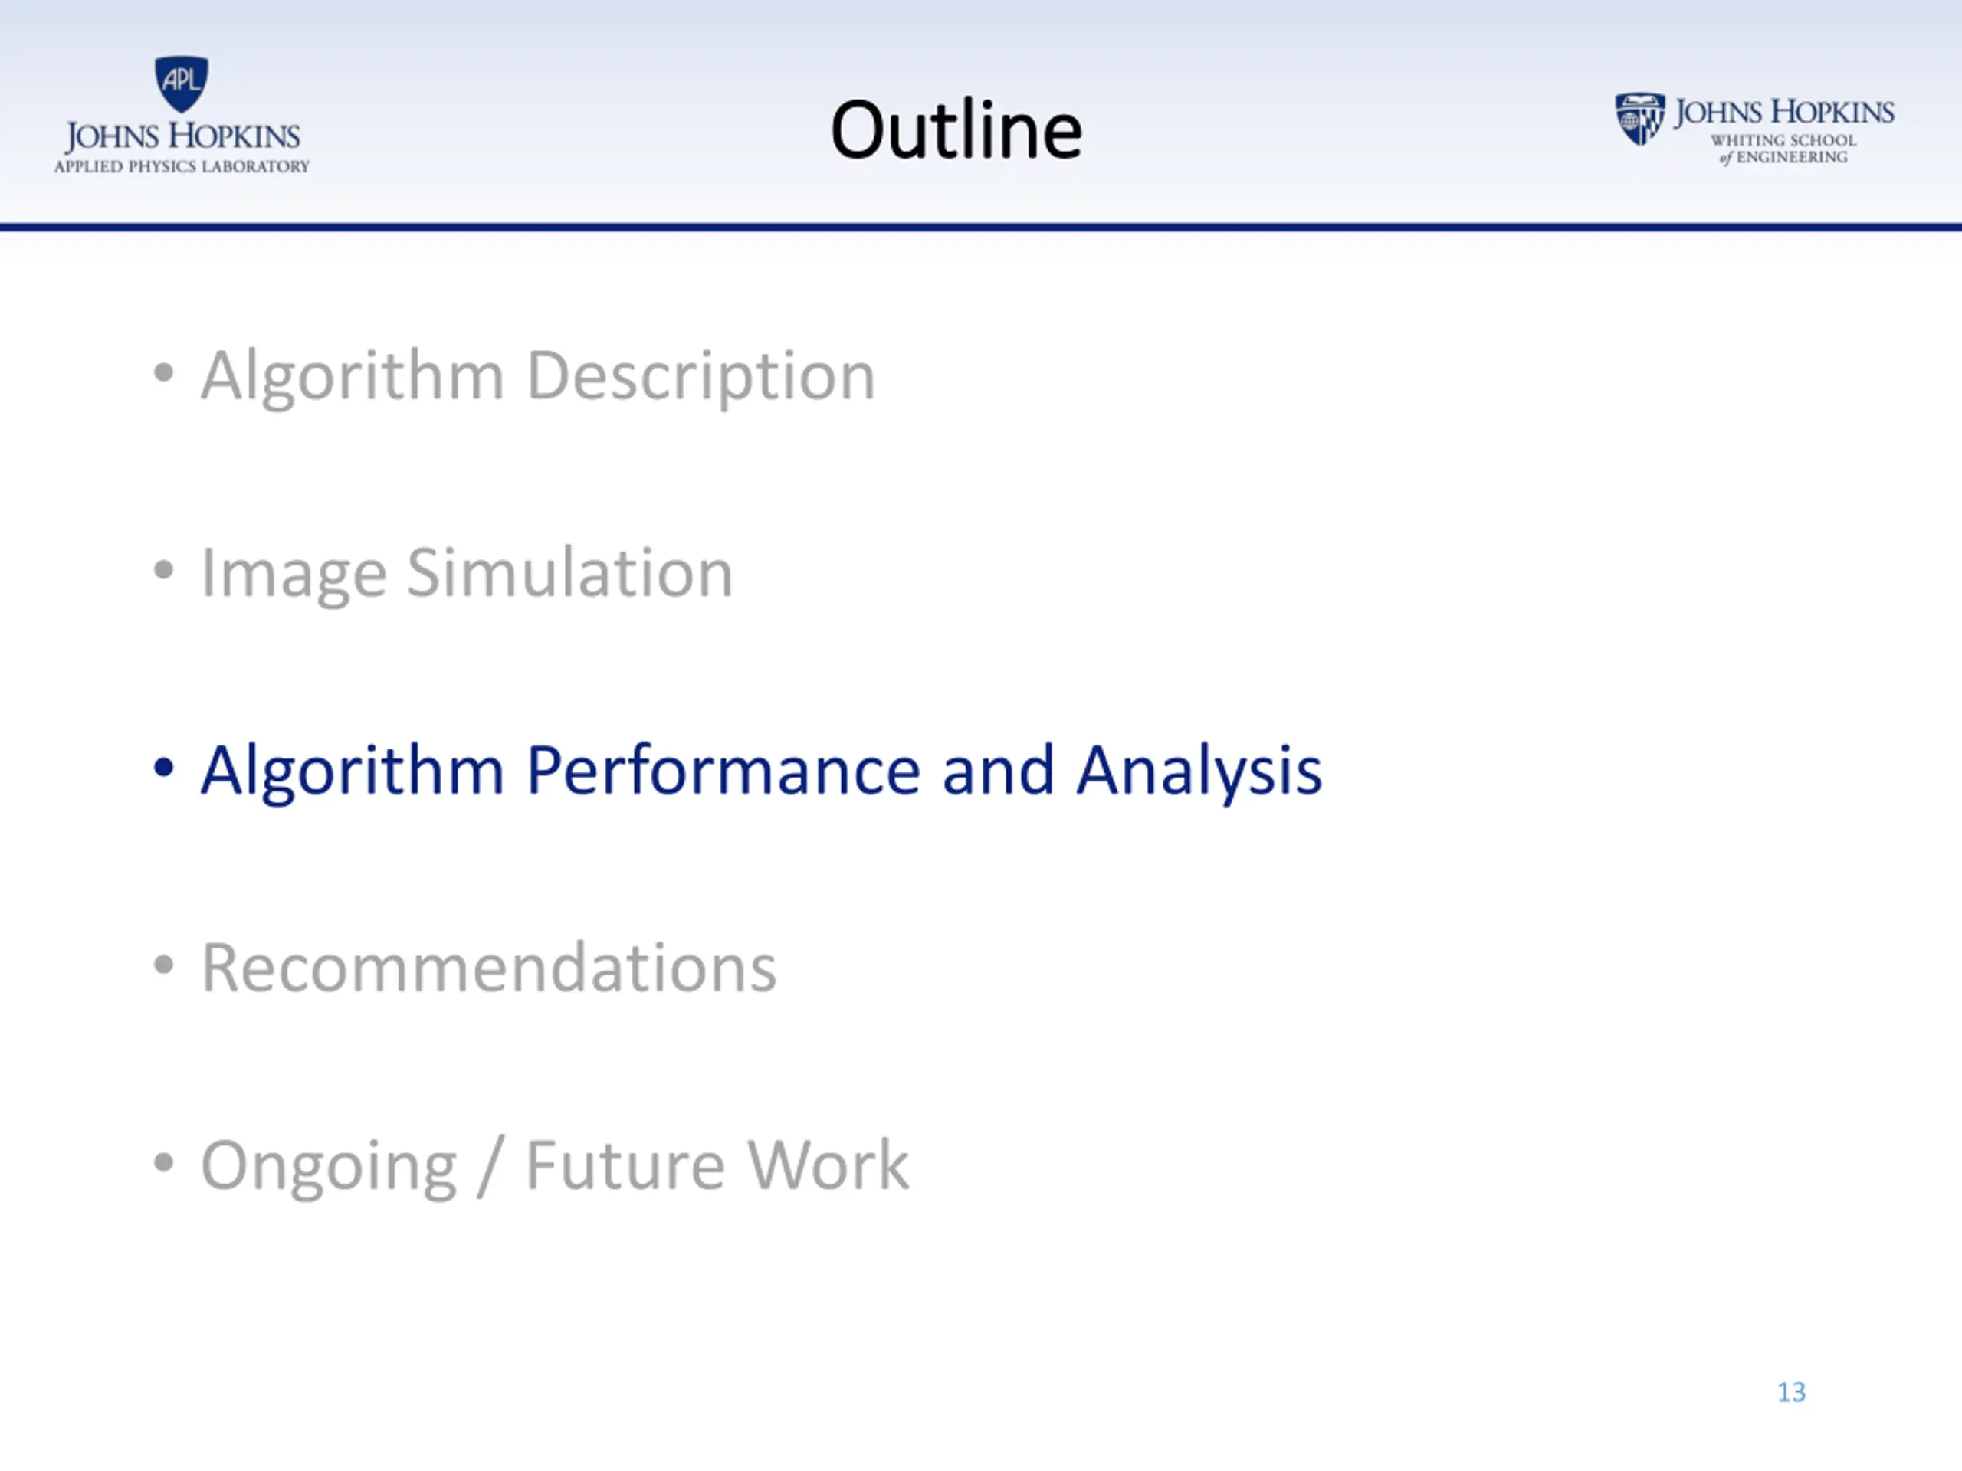Image resolution: width=1962 pixels, height=1471 pixels.
Task: Click the Johns Hopkins Whiting School crest
Action: click(1640, 119)
